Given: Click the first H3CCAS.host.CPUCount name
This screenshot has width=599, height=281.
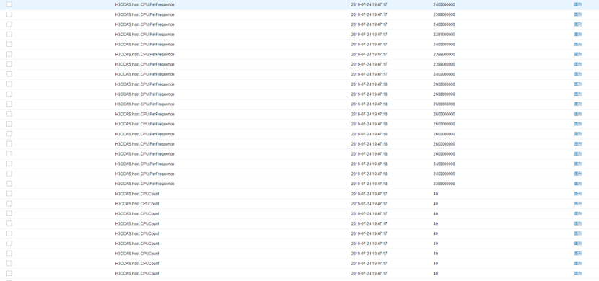Looking at the screenshot, I should (137, 194).
